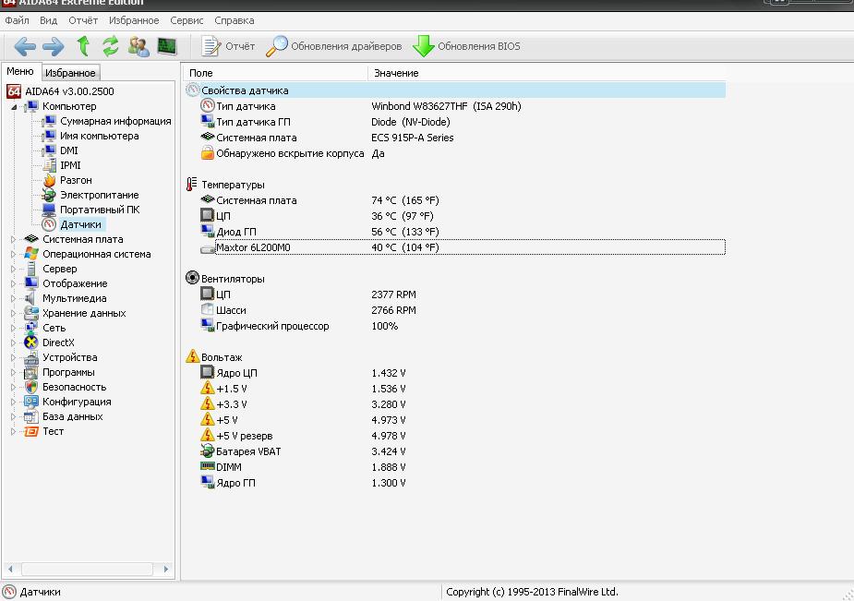
Task: Switch to the Избранное tab
Action: (x=70, y=73)
